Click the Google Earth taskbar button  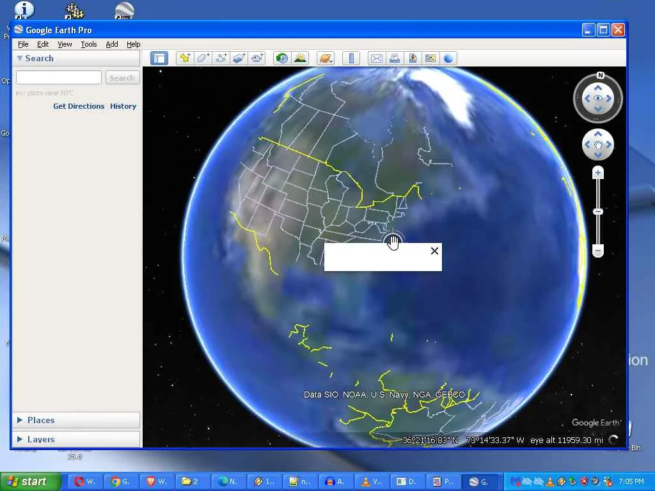pos(480,481)
